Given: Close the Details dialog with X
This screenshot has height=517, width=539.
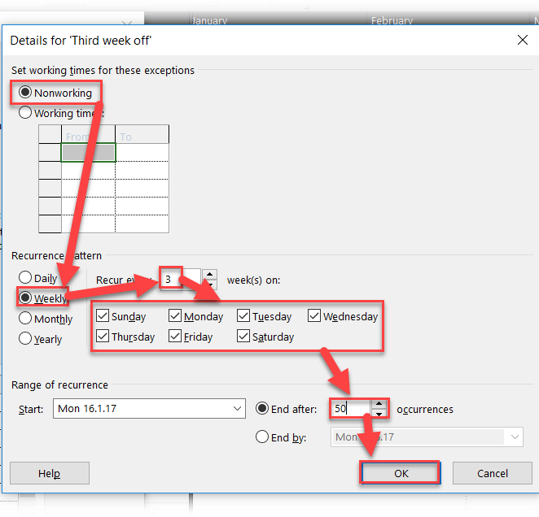Looking at the screenshot, I should coord(522,39).
